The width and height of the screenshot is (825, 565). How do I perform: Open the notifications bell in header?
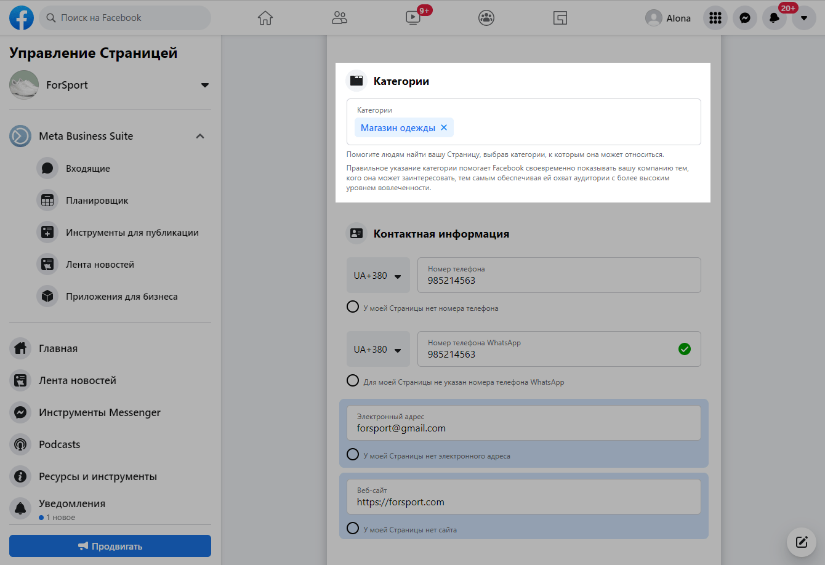point(774,18)
